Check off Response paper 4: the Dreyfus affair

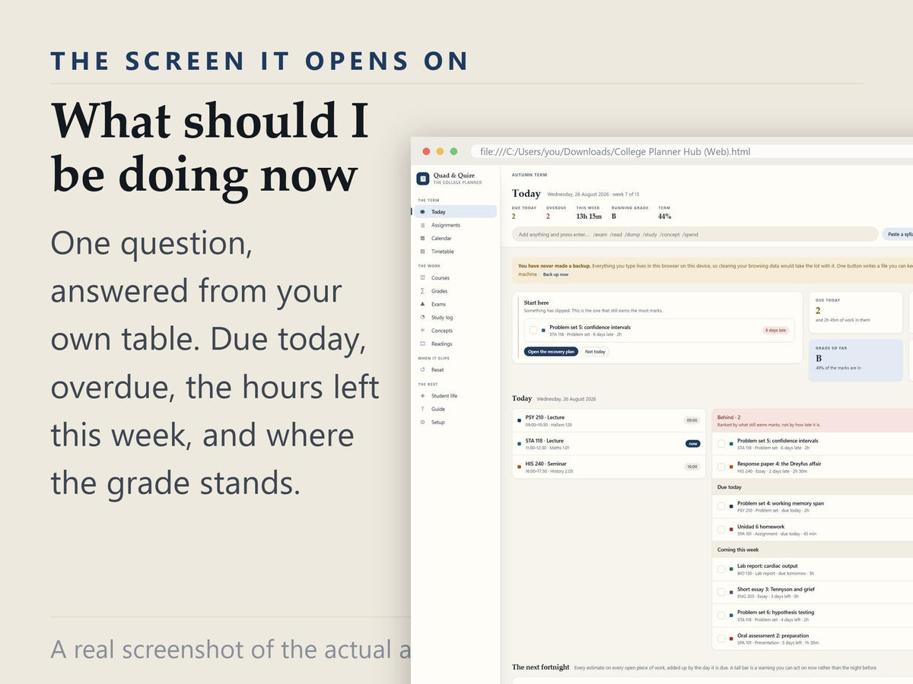click(x=721, y=467)
